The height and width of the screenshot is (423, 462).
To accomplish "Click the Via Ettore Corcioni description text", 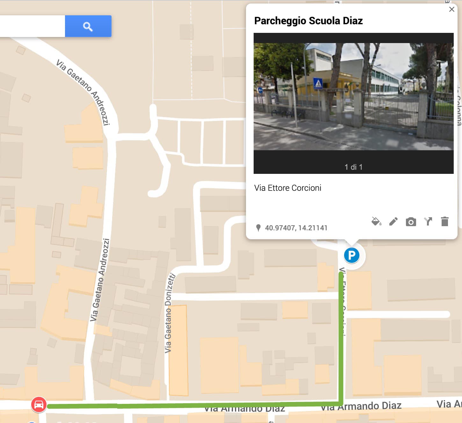I will (x=288, y=188).
